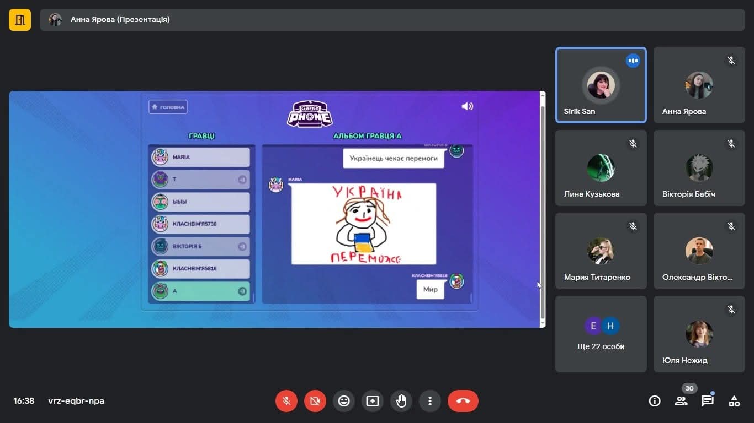Raise your hand in the meeting

pyautogui.click(x=401, y=401)
